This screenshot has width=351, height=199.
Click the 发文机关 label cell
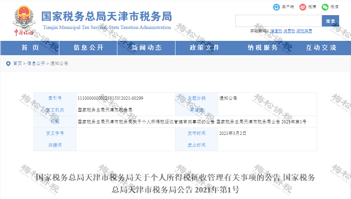click(55, 110)
